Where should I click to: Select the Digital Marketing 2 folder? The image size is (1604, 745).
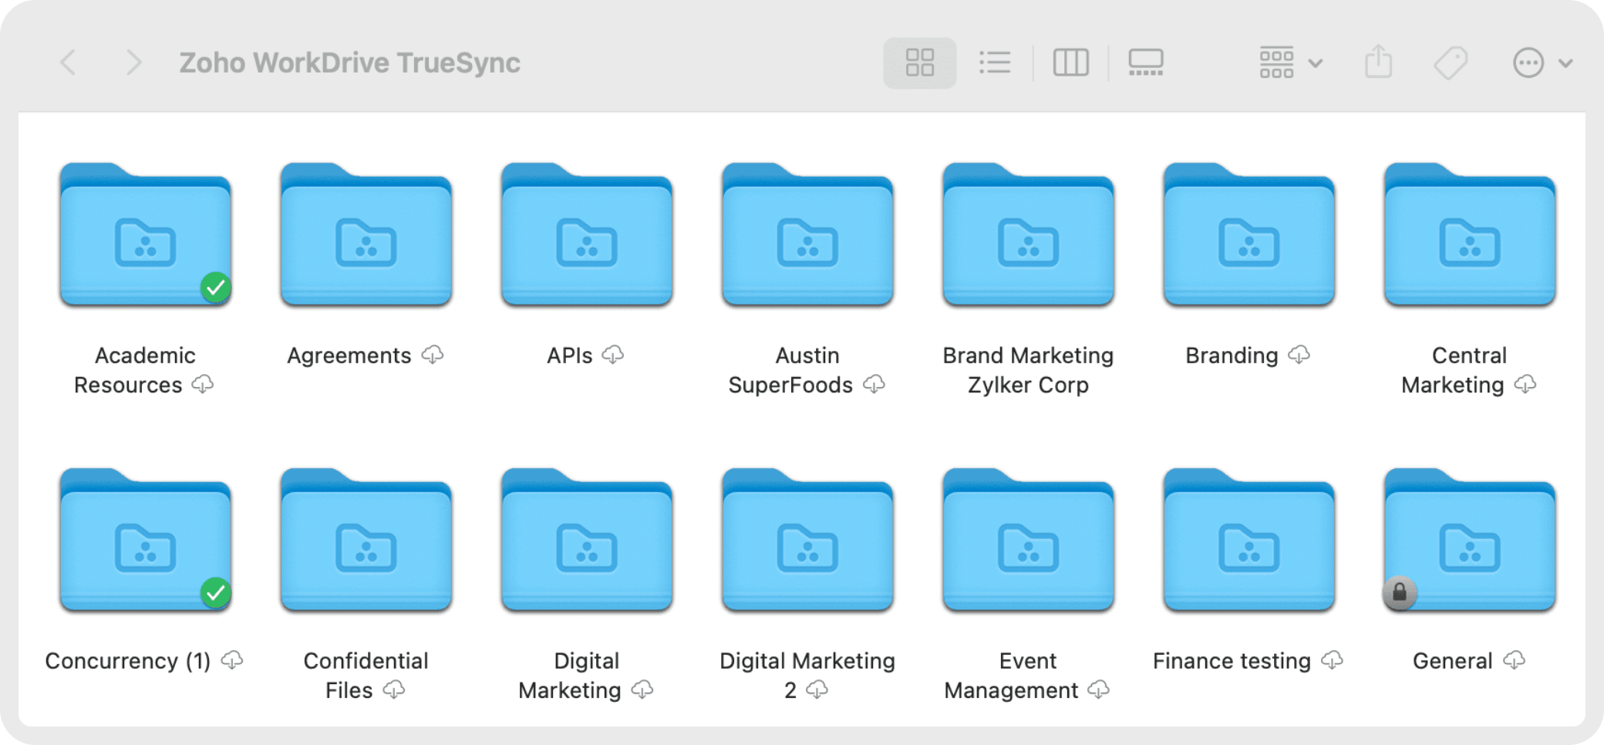tap(807, 541)
